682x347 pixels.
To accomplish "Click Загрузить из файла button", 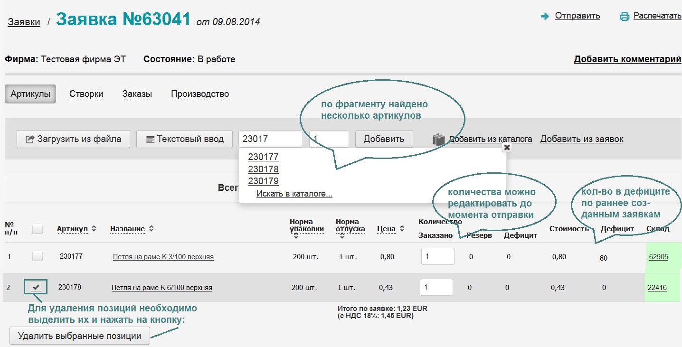I will coord(73,139).
